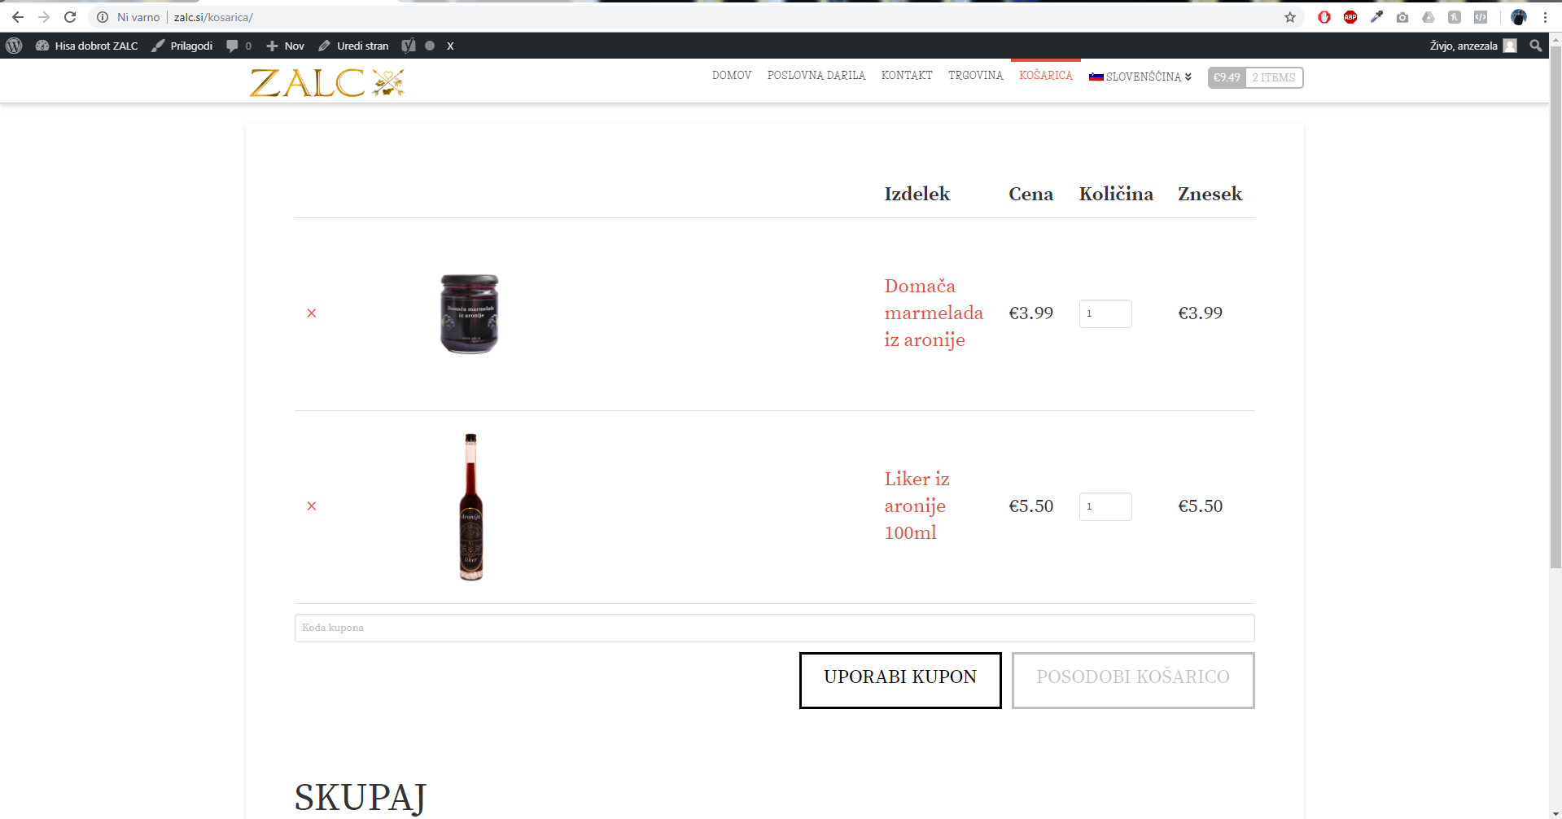1562x819 pixels.
Task: Click the Uredi stran edit page link
Action: (354, 46)
